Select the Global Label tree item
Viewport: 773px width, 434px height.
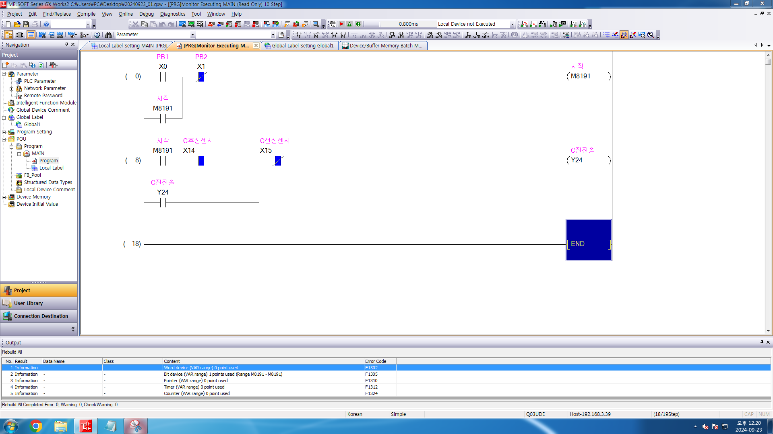point(30,117)
